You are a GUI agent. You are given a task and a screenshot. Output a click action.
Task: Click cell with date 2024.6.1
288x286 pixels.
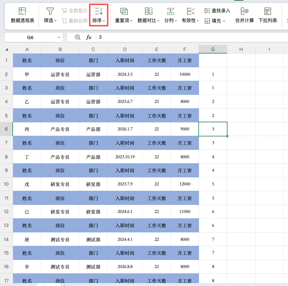click(125, 211)
